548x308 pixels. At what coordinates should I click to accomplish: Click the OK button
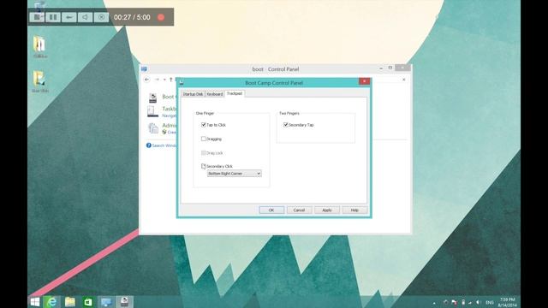click(x=271, y=210)
